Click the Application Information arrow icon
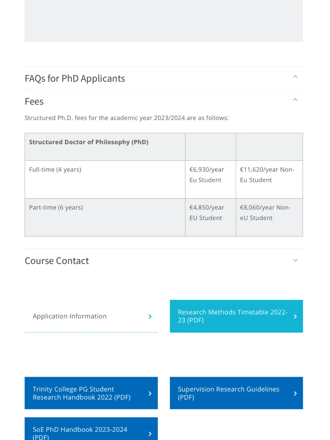The height and width of the screenshot is (440, 330). [x=150, y=317]
